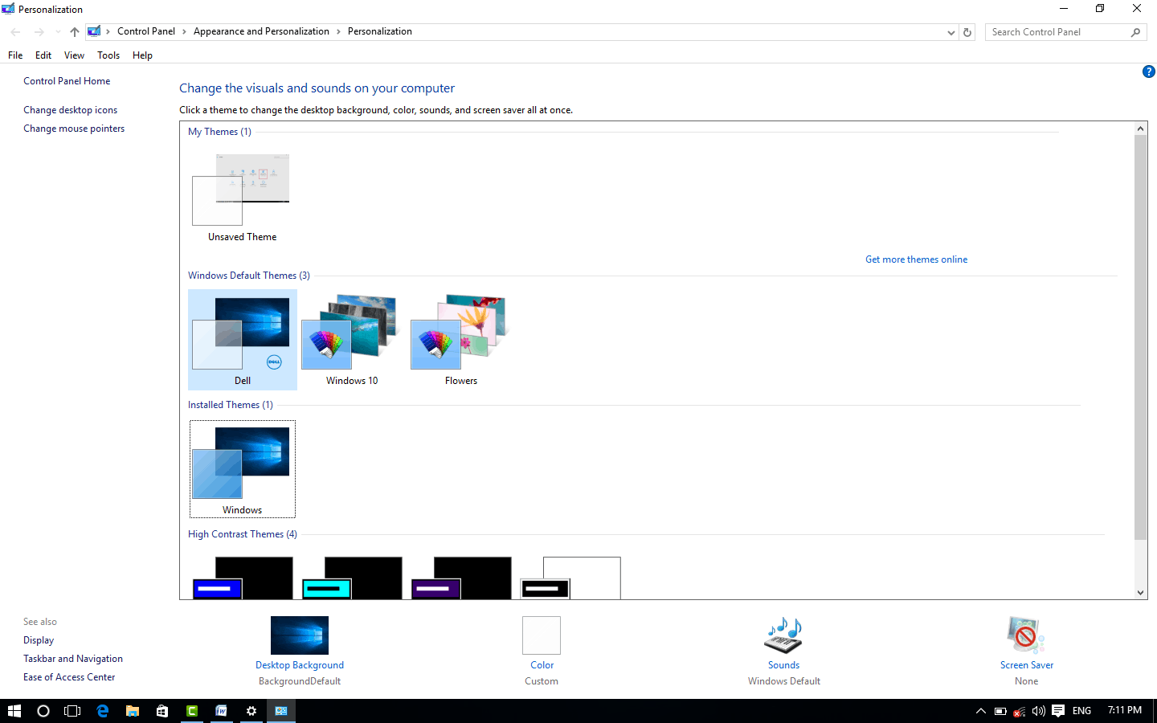Open the Action Center notification icon
This screenshot has width=1157, height=723.
tap(1058, 711)
